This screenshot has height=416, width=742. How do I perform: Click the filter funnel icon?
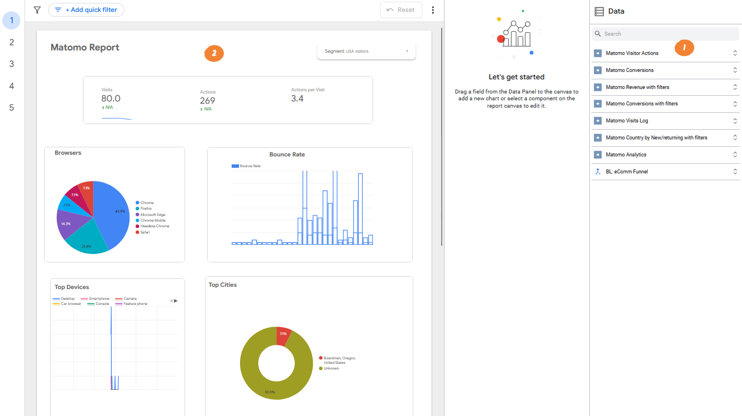tap(37, 10)
